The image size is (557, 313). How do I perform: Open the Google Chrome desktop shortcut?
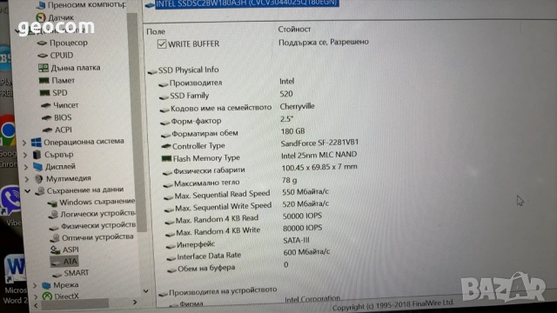pyautogui.click(x=8, y=142)
